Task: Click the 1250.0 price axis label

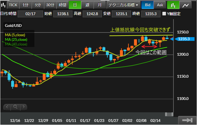Action: (x=183, y=32)
